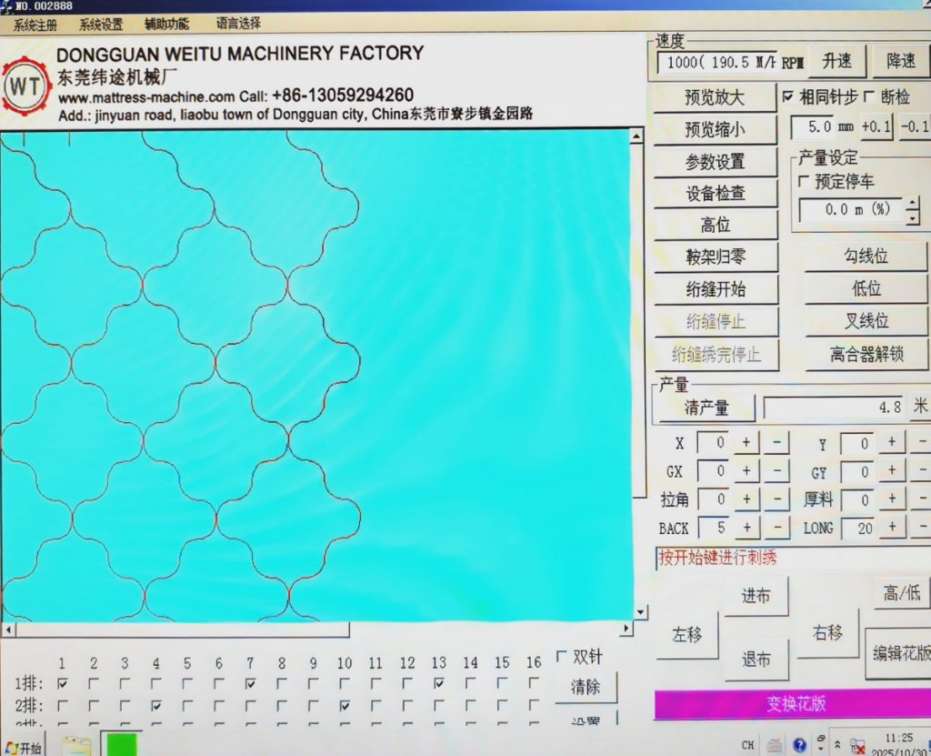
Task: Click the plus button next to X value
Action: [746, 444]
